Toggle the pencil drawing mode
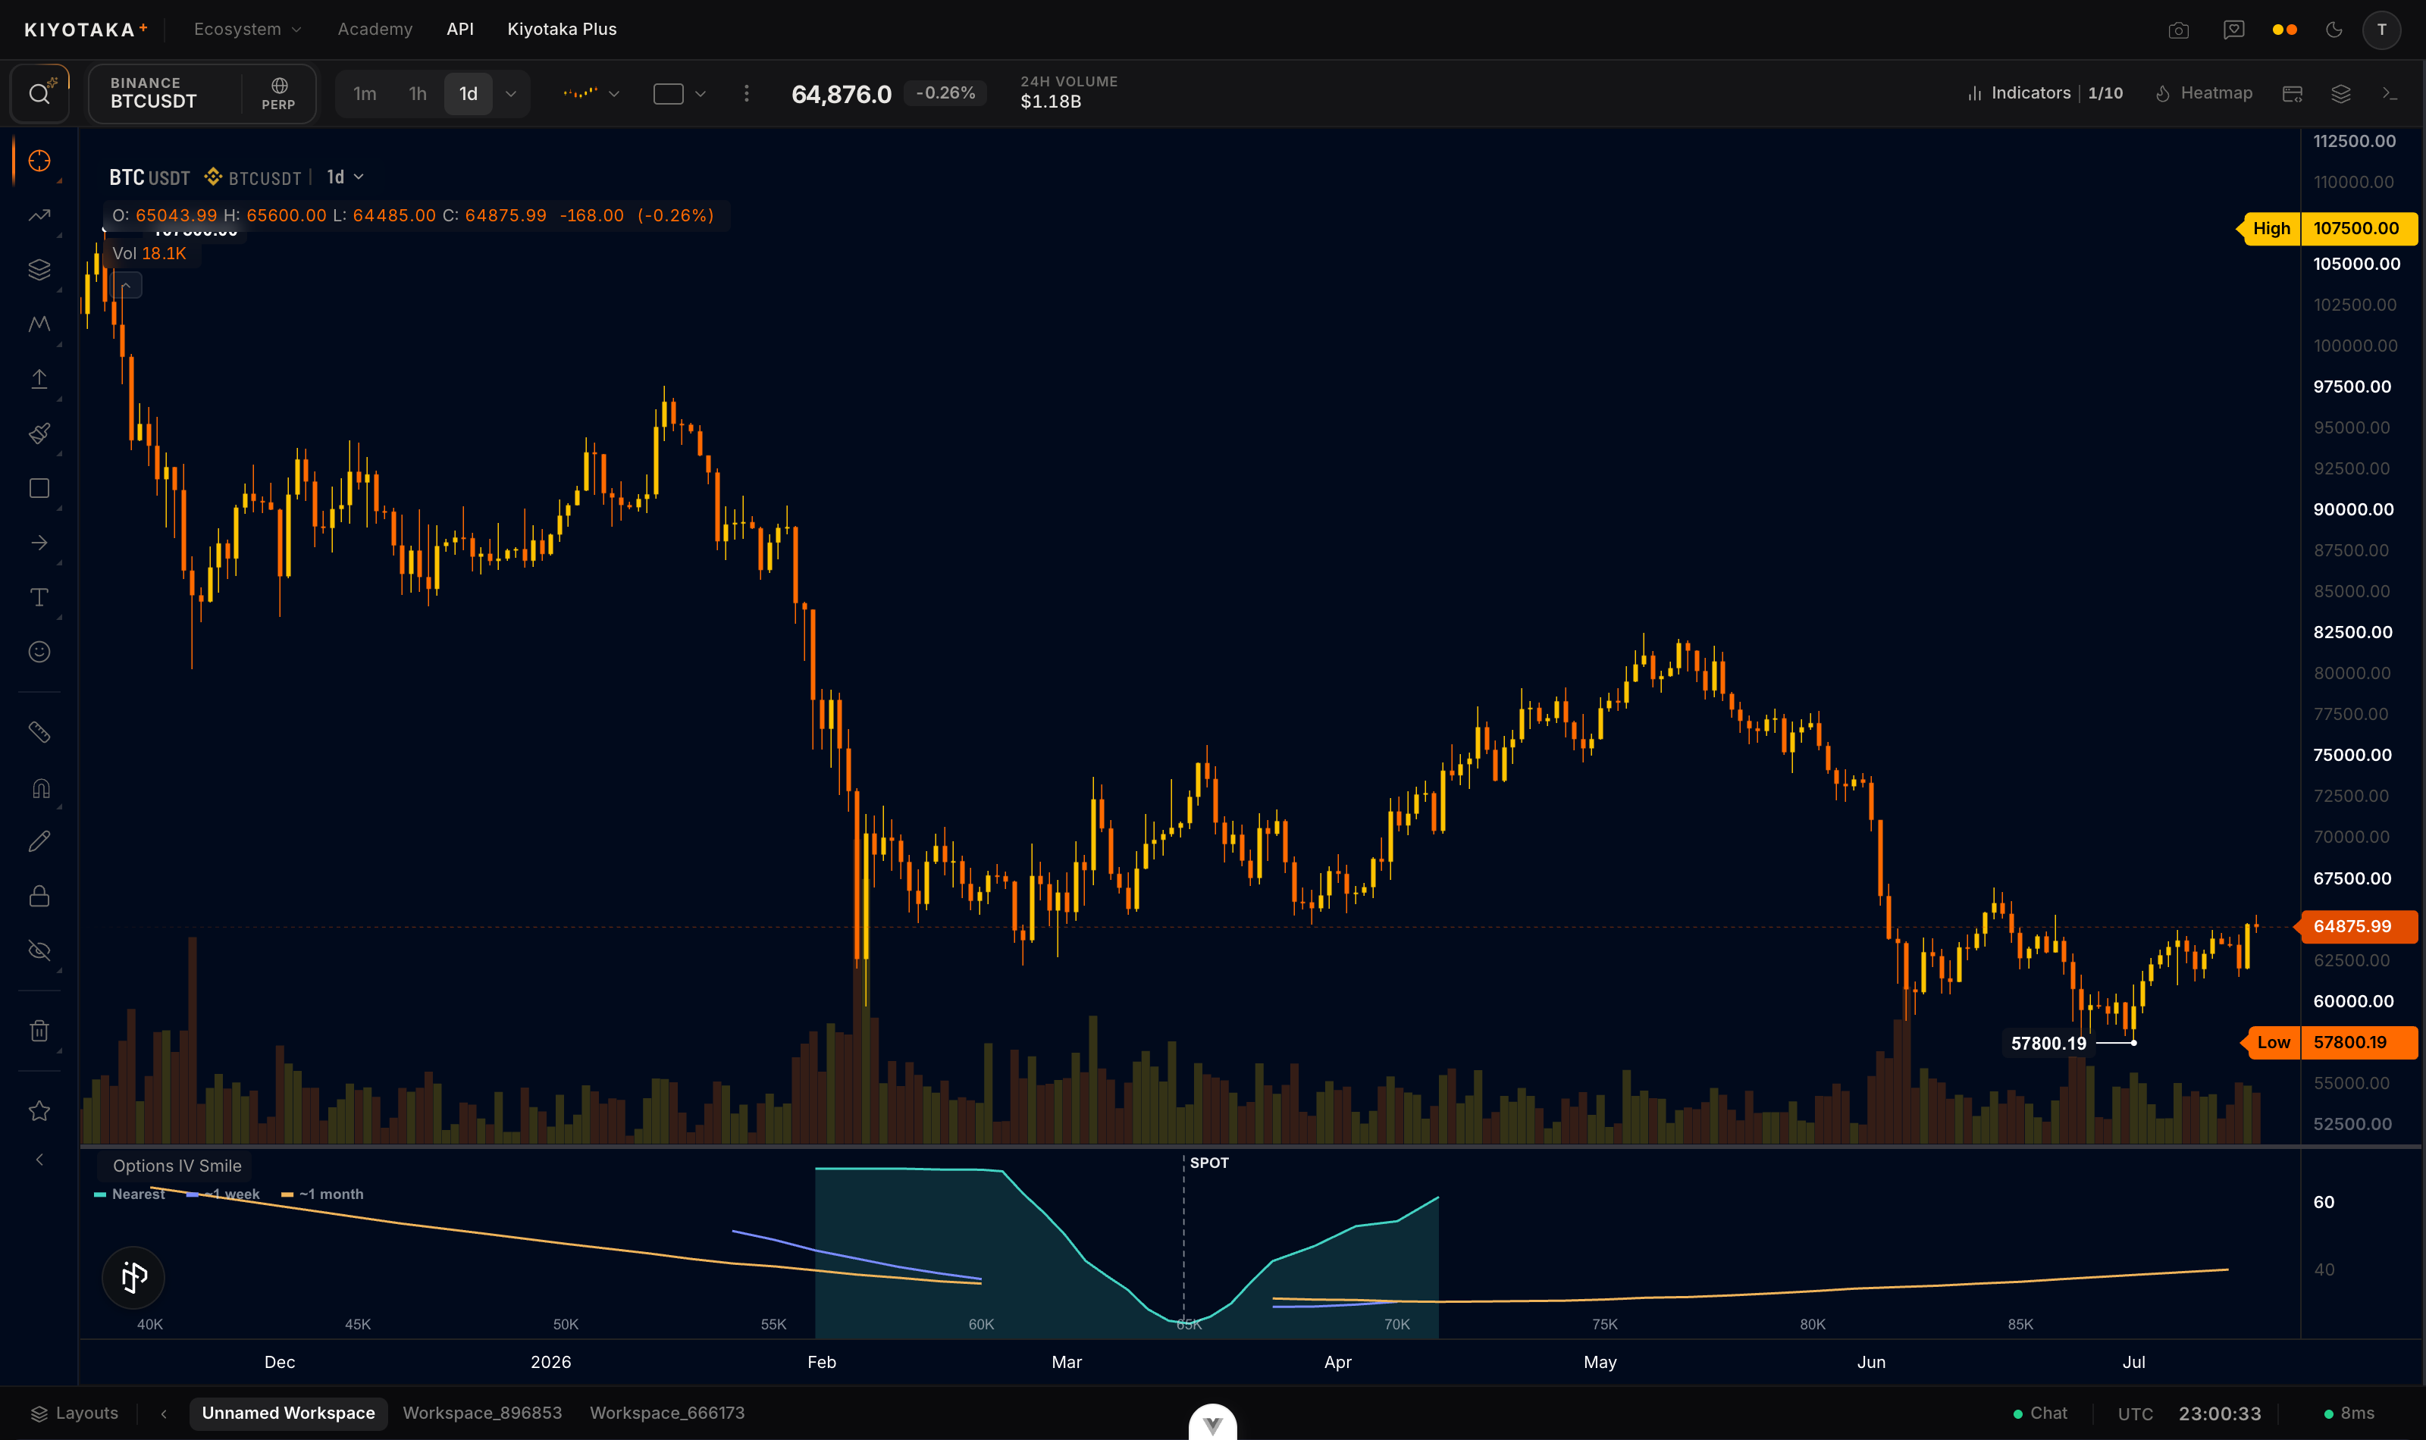Screen dimensions: 2426x1440 click(x=39, y=842)
